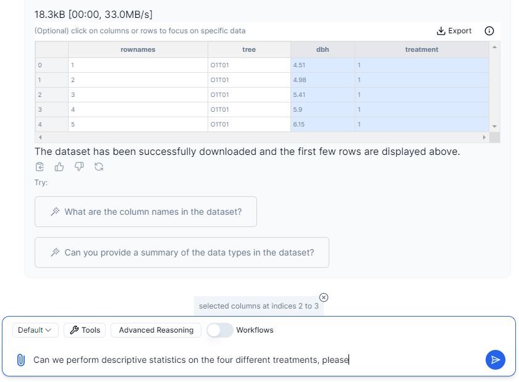Image resolution: width=519 pixels, height=382 pixels.
Task: Click the copy response icon
Action: pos(40,167)
